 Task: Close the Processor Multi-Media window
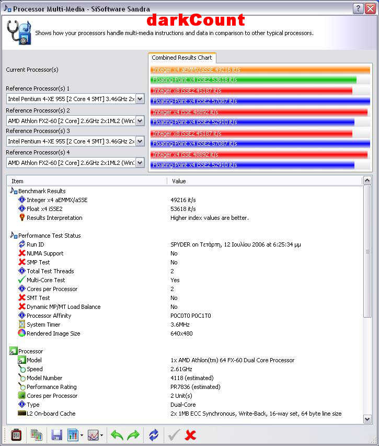pyautogui.click(x=371, y=8)
